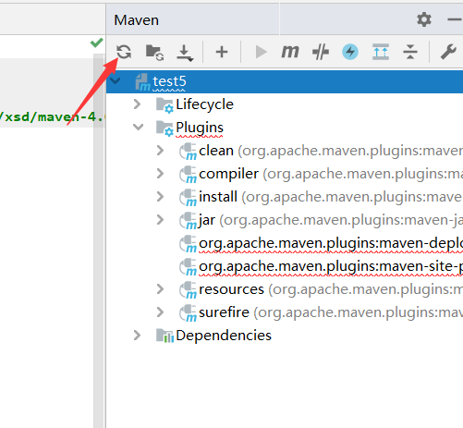Collapse all tree nodes icon
This screenshot has height=428, width=463.
[x=410, y=52]
